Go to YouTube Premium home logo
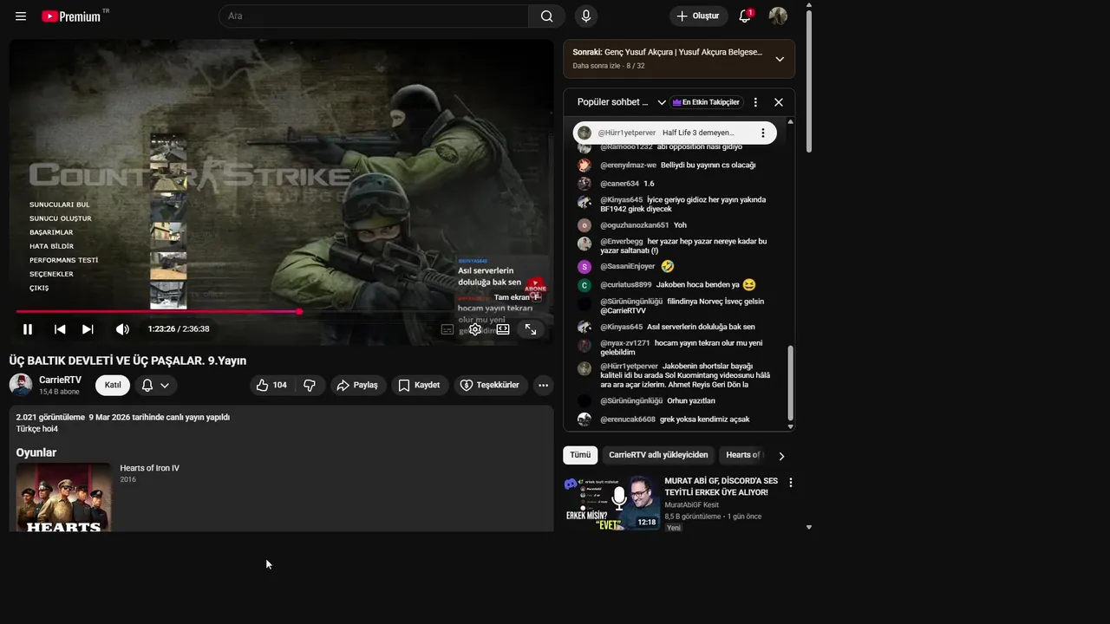Image resolution: width=1110 pixels, height=624 pixels. point(72,16)
